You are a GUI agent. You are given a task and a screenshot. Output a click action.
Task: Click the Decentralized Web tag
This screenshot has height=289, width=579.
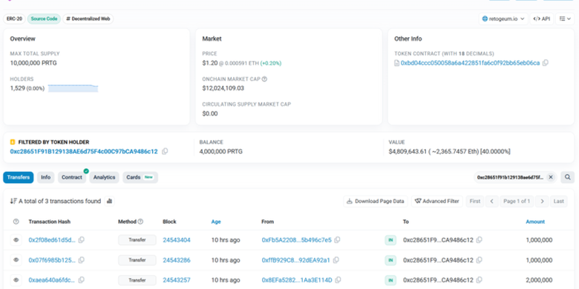(88, 19)
